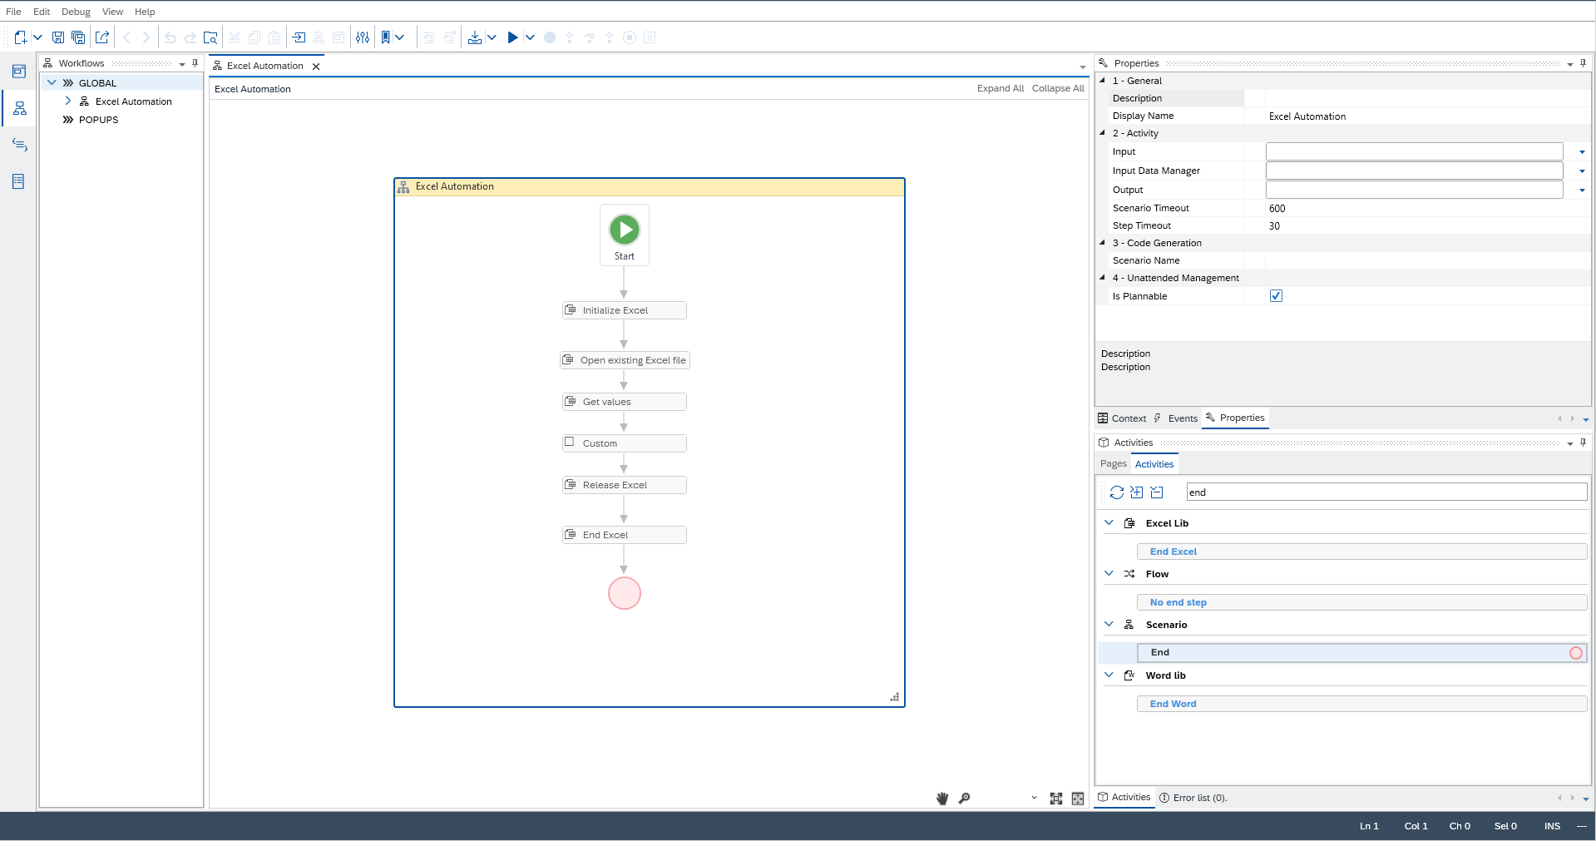Click the expand all activities icon
This screenshot has width=1596, height=841.
click(x=1137, y=492)
